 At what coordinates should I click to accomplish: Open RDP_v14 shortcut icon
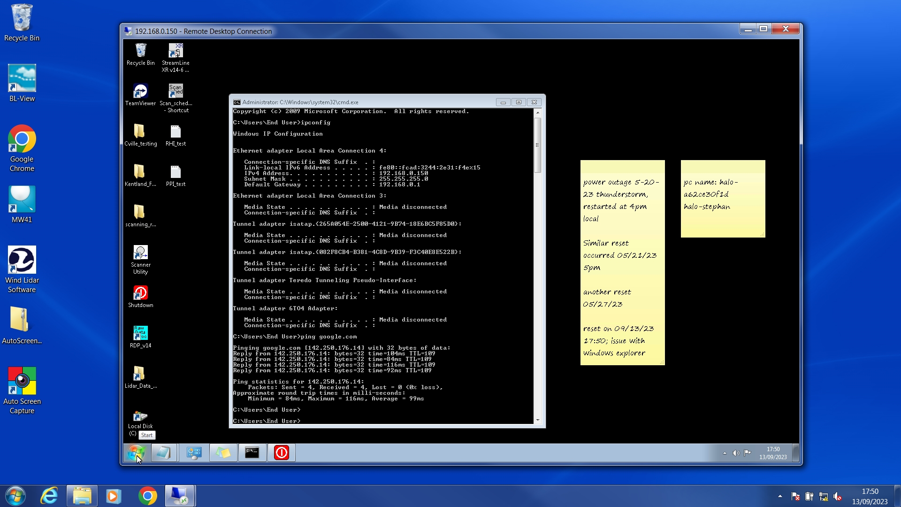140,334
